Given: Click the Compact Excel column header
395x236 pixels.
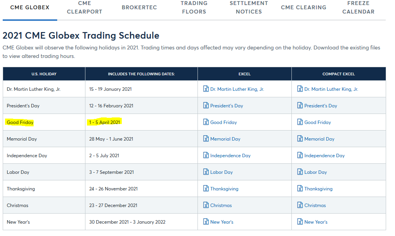Looking at the screenshot, I should pos(339,74).
